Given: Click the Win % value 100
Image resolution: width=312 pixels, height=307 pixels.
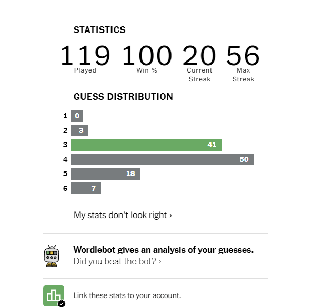Looking at the screenshot, I should pos(147,56).
